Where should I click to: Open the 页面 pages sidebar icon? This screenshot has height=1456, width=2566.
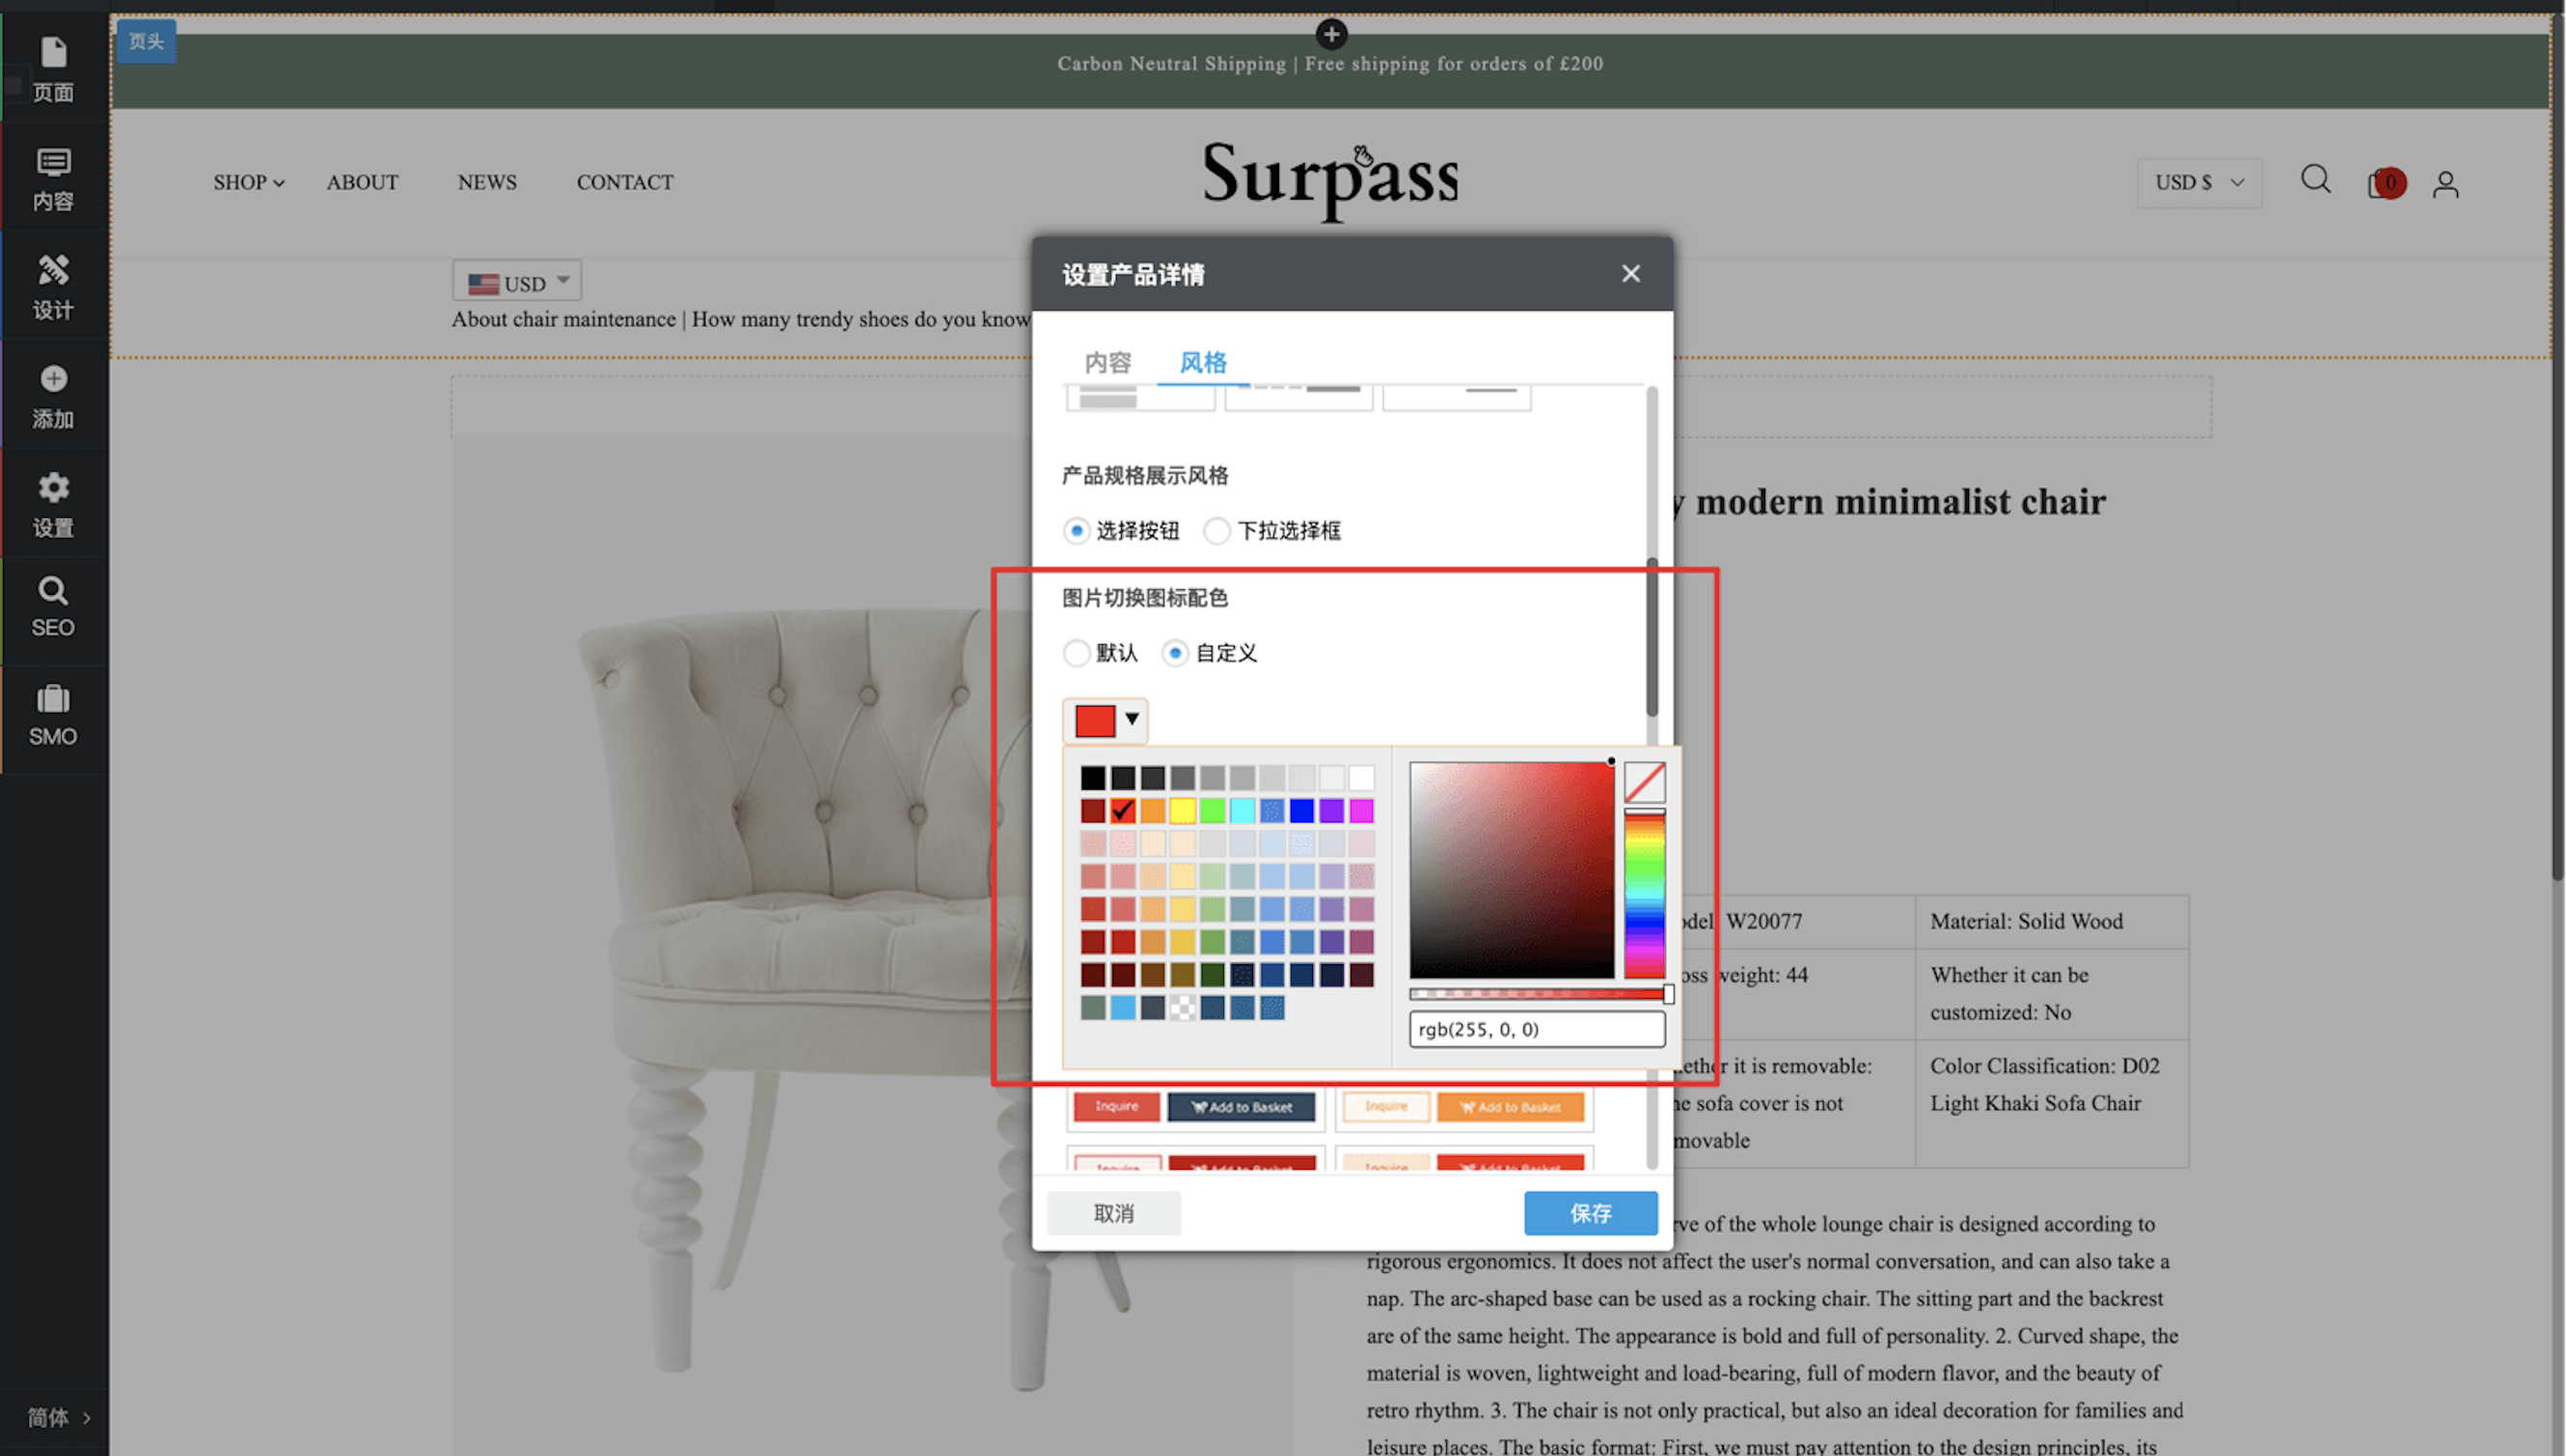pos(53,68)
